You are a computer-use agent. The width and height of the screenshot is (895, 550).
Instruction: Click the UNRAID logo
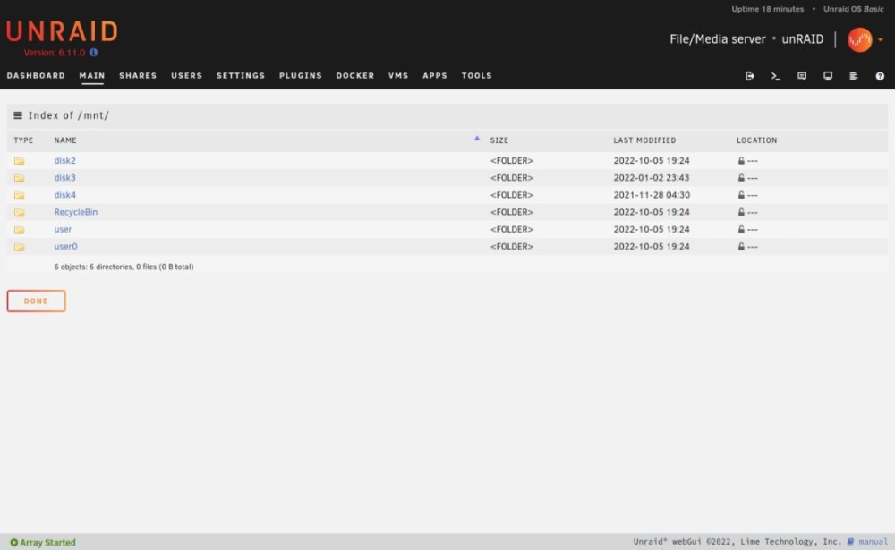[63, 31]
